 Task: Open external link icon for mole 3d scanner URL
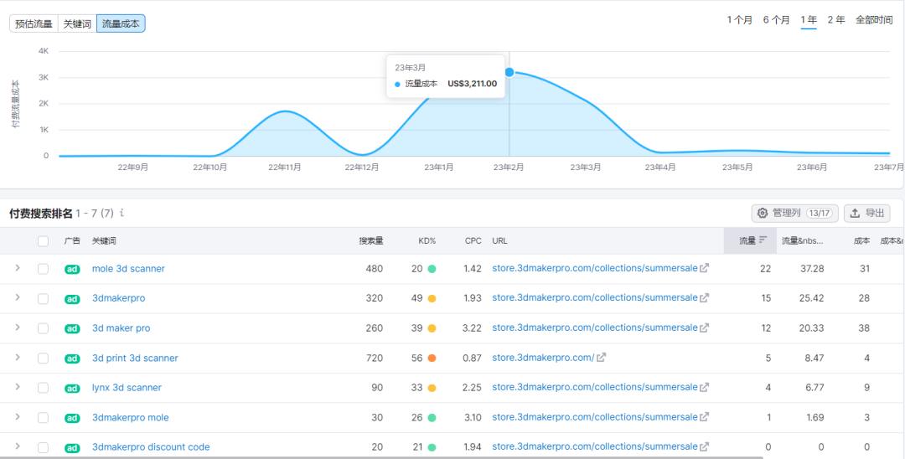click(705, 269)
